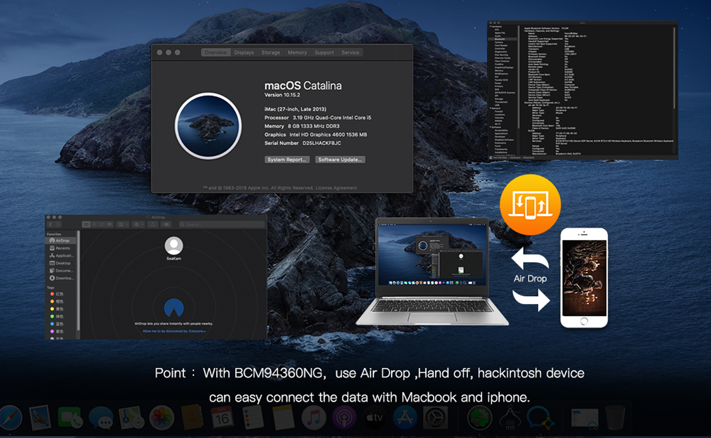This screenshot has height=438, width=711.
Task: Select Recents in Finder sidebar
Action: click(x=61, y=248)
